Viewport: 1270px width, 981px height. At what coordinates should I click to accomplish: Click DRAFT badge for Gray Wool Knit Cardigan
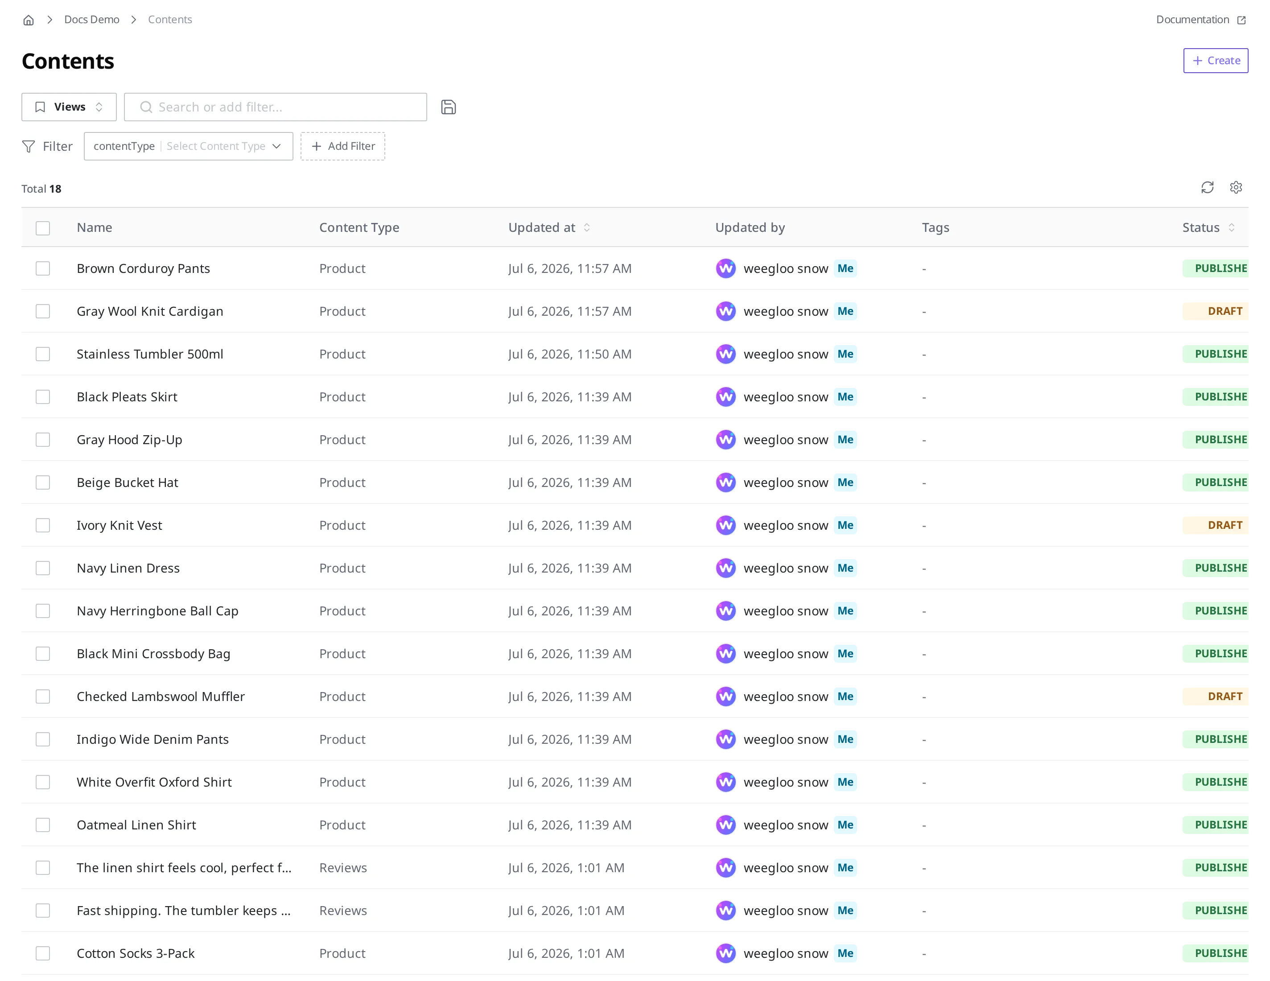click(x=1215, y=311)
